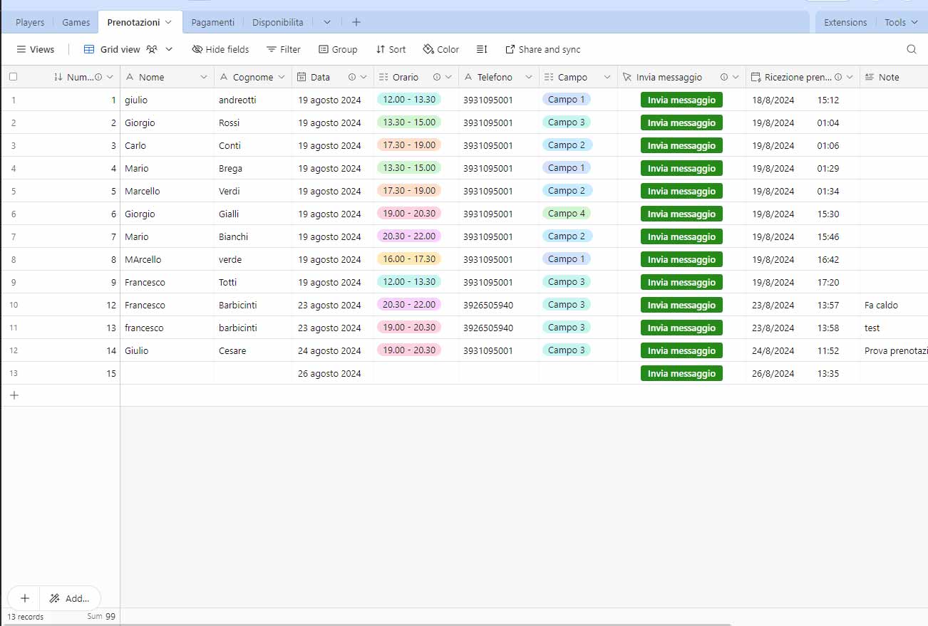The height and width of the screenshot is (626, 928).
Task: Expand the Cognome column dropdown
Action: pyautogui.click(x=282, y=77)
